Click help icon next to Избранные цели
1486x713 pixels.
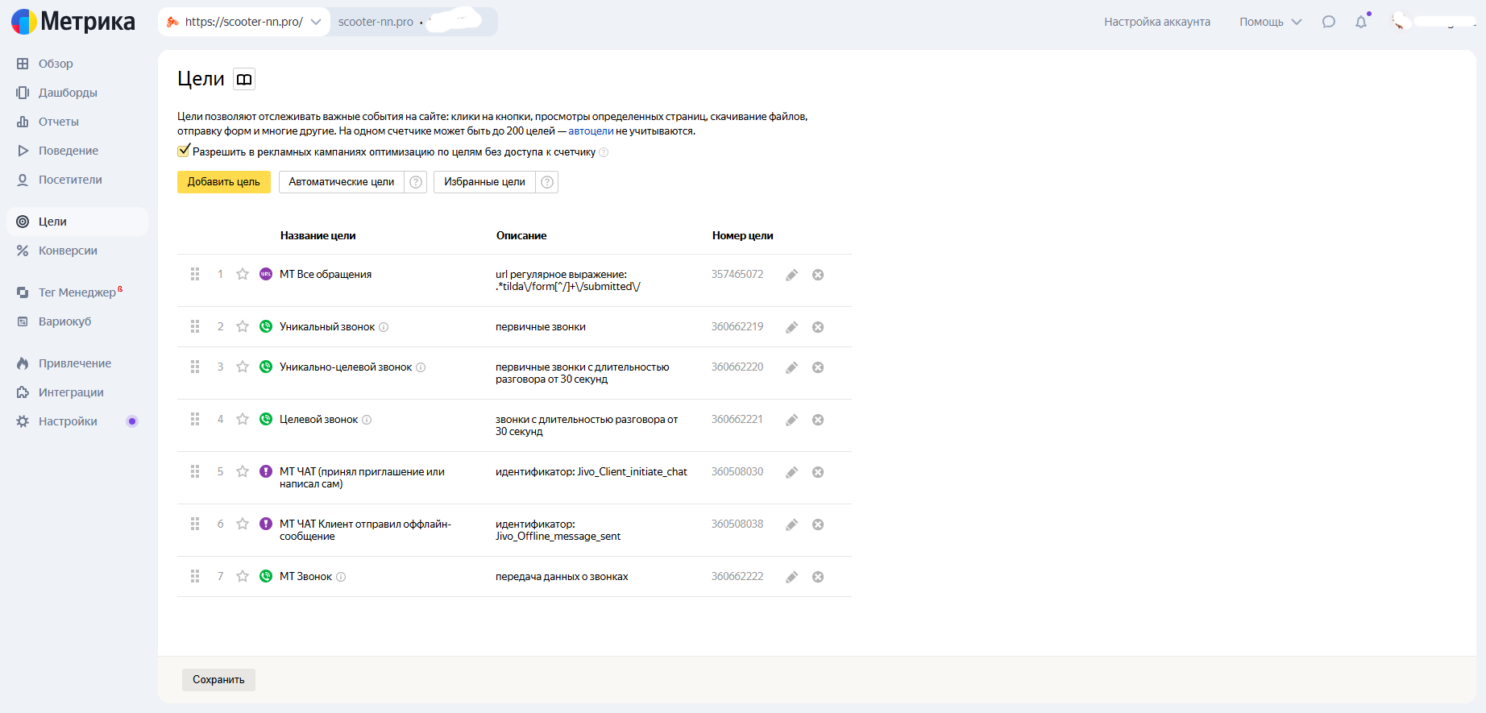[547, 182]
